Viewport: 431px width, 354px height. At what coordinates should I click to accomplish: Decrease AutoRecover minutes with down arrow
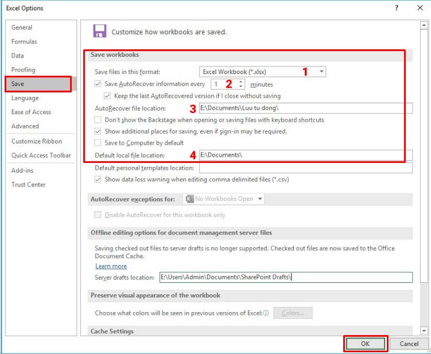[241, 87]
